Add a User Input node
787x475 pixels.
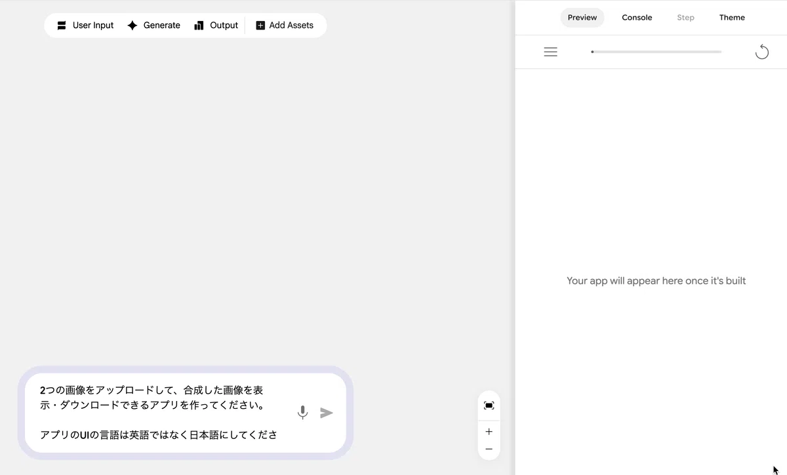85,26
